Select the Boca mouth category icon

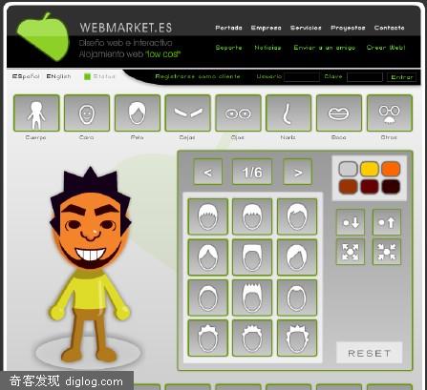[339, 113]
